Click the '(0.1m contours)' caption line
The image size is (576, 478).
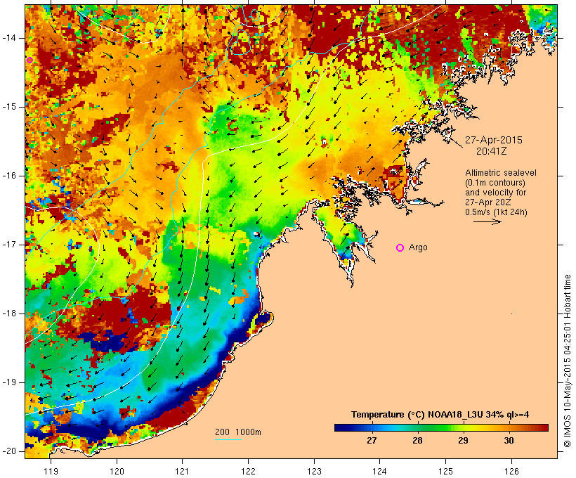click(x=495, y=183)
